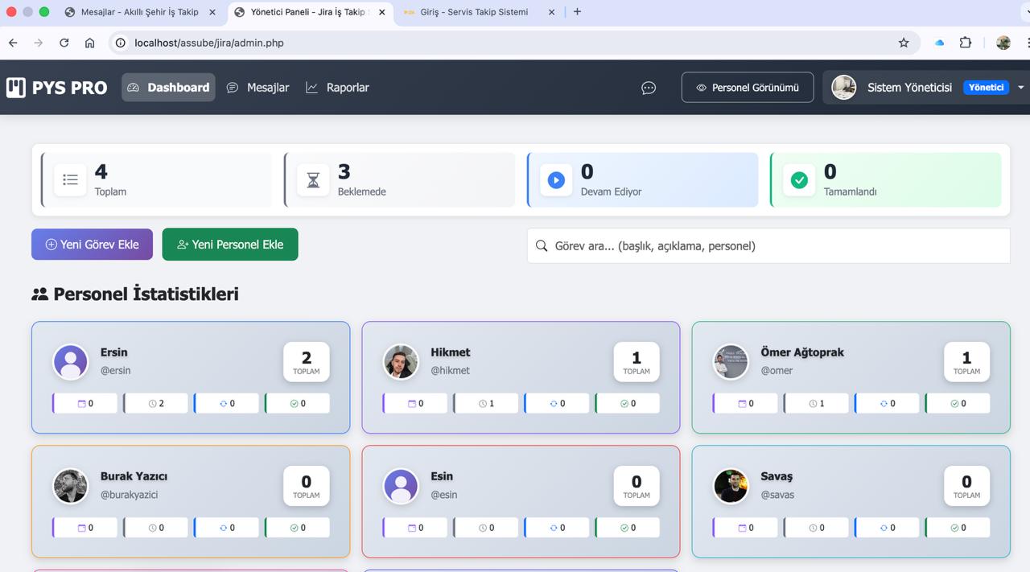Click the search magnifier icon in Görev ara field
This screenshot has height=572, width=1030.
pyautogui.click(x=541, y=245)
